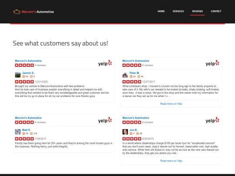The height and width of the screenshot is (176, 235).
Task: Open Jasmin S. reviewer profile link
Action: click(28, 73)
